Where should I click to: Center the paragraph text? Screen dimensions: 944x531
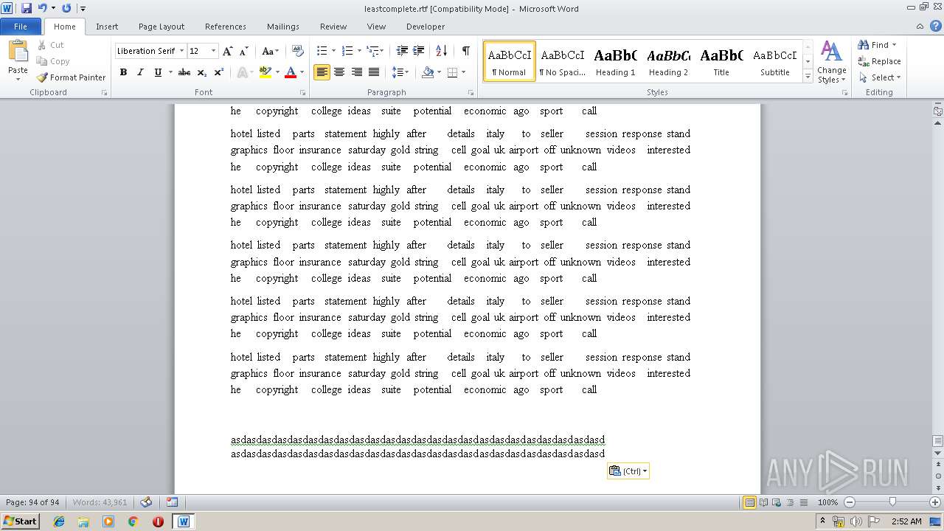pos(339,72)
